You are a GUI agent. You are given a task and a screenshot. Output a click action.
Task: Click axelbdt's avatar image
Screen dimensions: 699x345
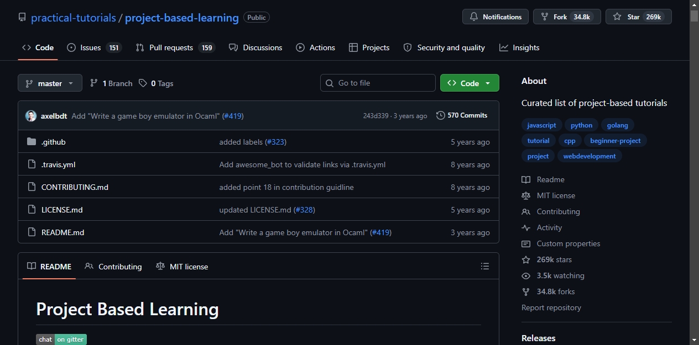click(x=31, y=116)
